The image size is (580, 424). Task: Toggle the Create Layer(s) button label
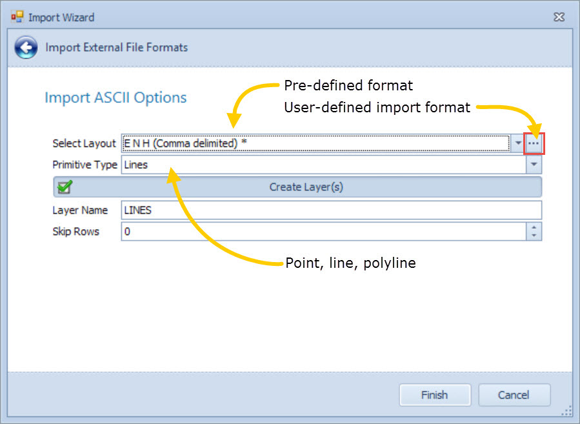tap(306, 187)
